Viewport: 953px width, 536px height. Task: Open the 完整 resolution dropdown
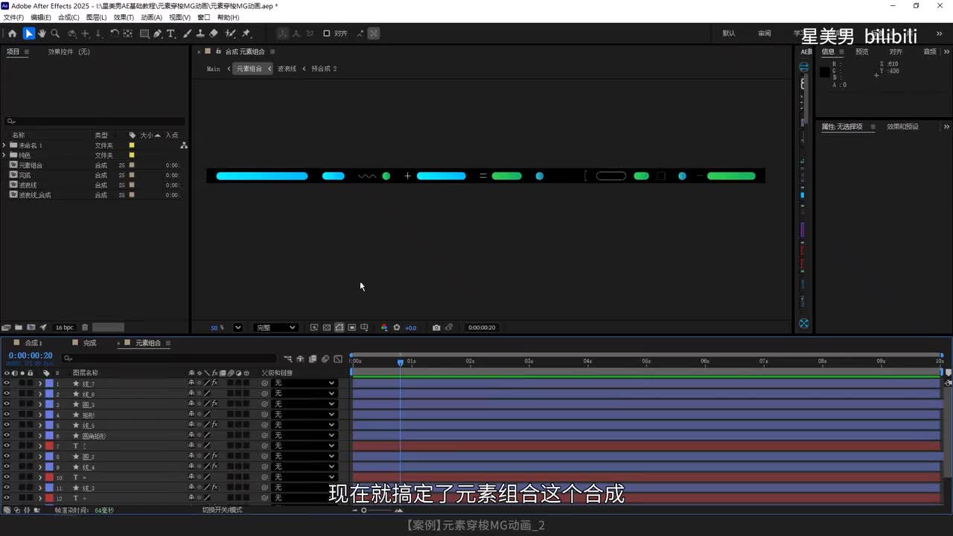(x=275, y=328)
